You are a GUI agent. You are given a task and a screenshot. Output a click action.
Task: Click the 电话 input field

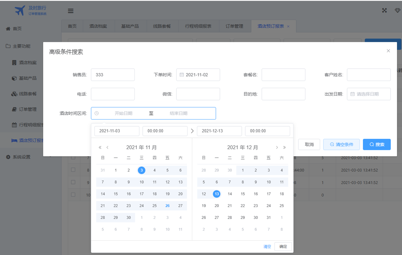tap(113, 94)
